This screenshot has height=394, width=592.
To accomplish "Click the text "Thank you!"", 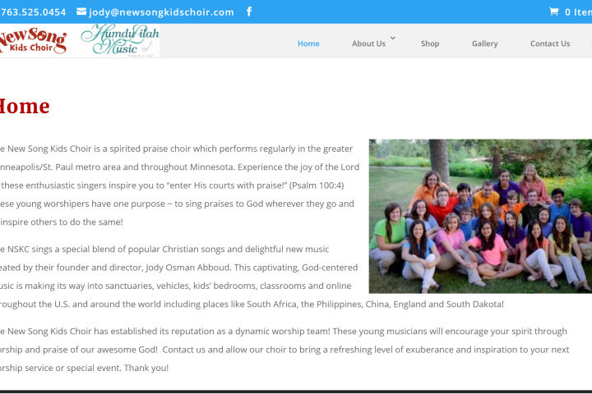I will coord(146,368).
